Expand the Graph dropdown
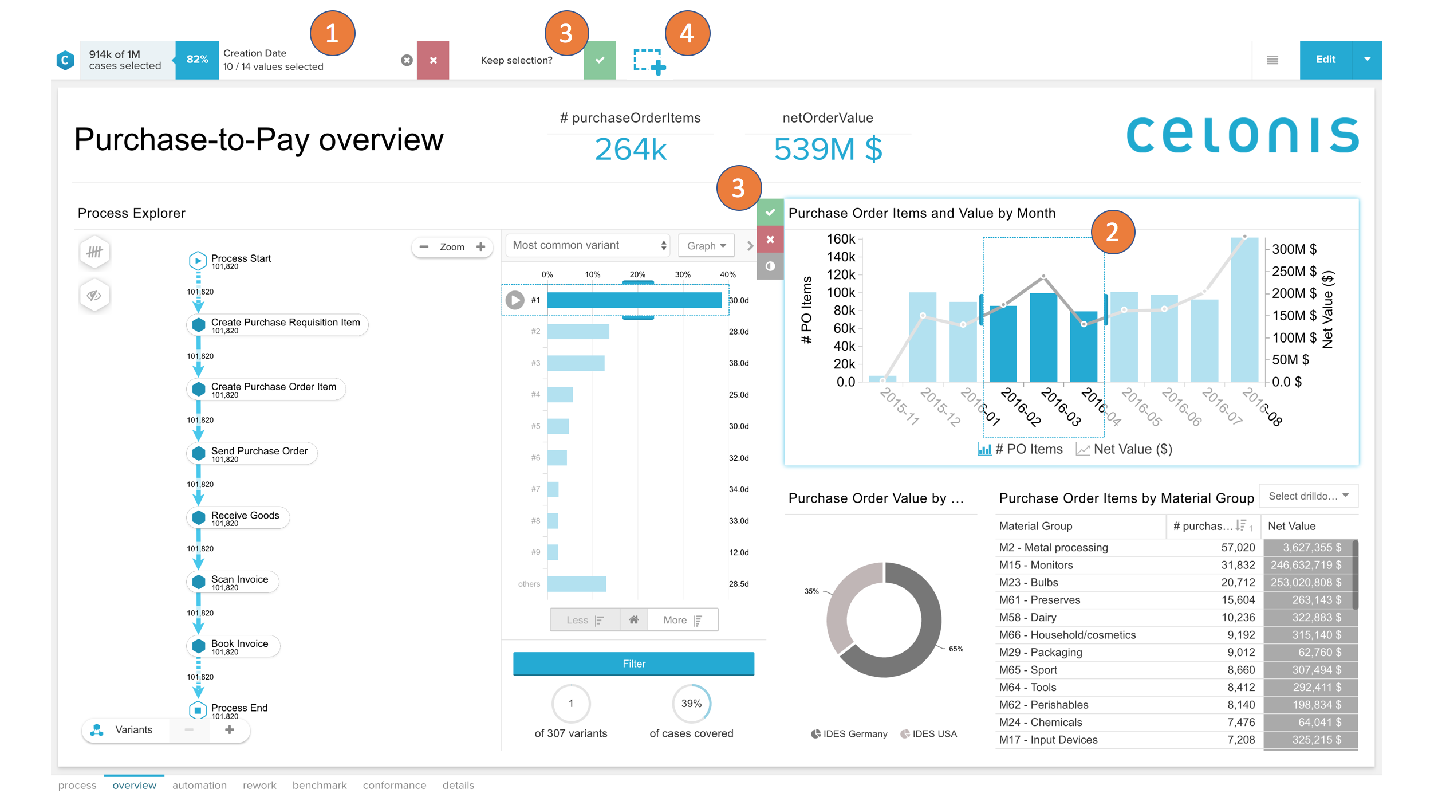 click(706, 245)
